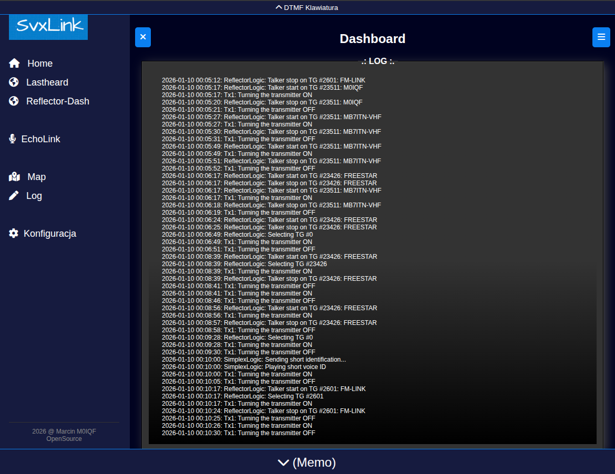The height and width of the screenshot is (474, 615).
Task: Click the microphone icon beside EchoLink
Action: pyautogui.click(x=13, y=139)
